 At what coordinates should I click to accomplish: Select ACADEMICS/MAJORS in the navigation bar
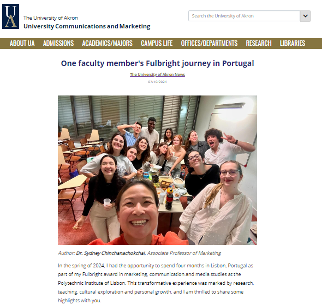coord(107,43)
